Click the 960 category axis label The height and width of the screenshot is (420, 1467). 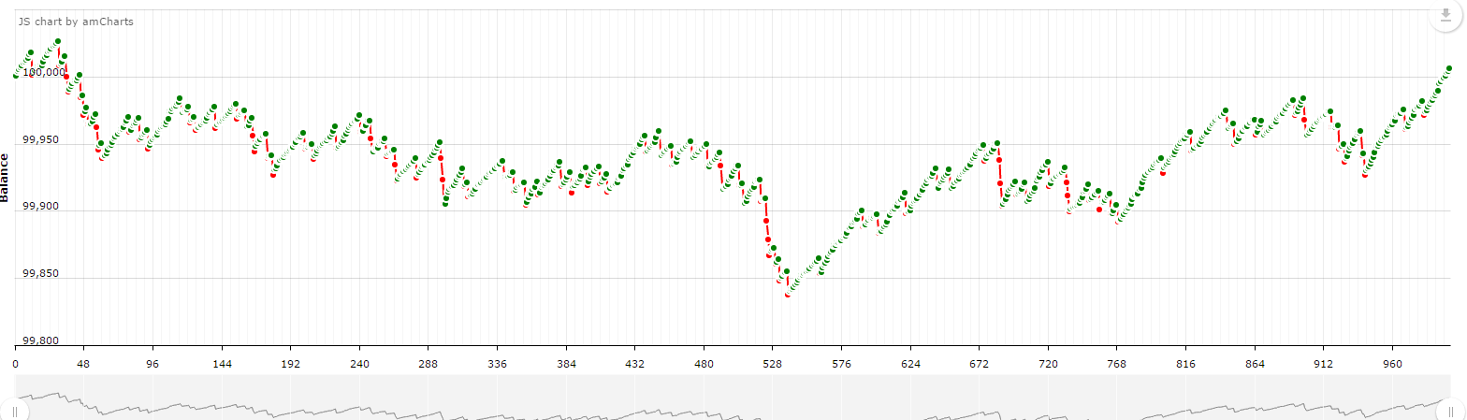coord(1392,363)
